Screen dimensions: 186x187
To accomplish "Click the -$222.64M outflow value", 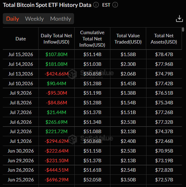I will coord(56,151).
